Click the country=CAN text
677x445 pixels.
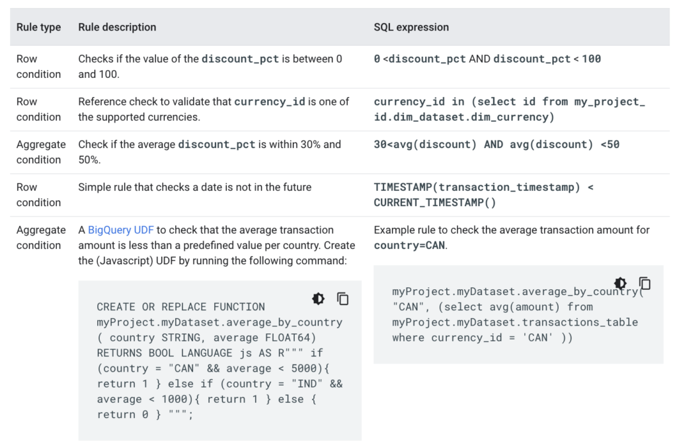click(x=409, y=246)
